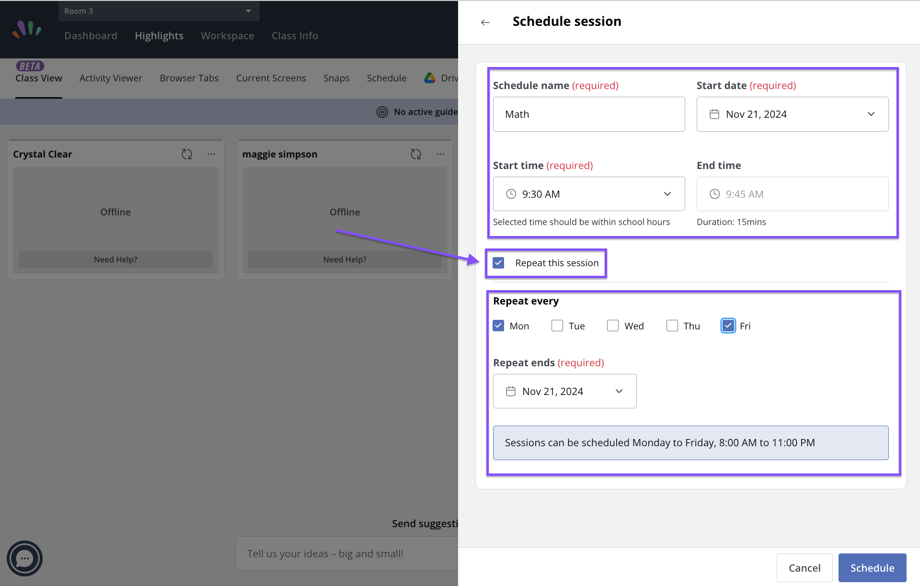The image size is (920, 586).
Task: Open the chat support bubble
Action: [x=24, y=558]
